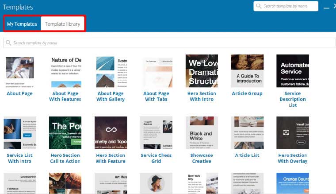Switch to the My Templates tab

coord(22,24)
